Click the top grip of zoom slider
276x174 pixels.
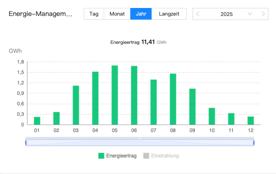click(140, 138)
